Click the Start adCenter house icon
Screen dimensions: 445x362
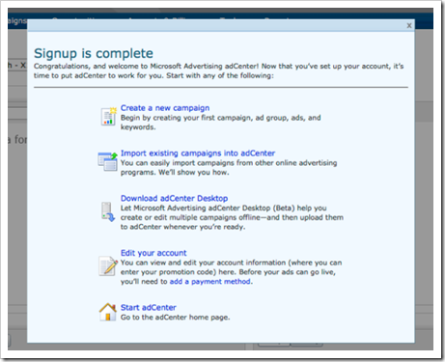coord(108,312)
